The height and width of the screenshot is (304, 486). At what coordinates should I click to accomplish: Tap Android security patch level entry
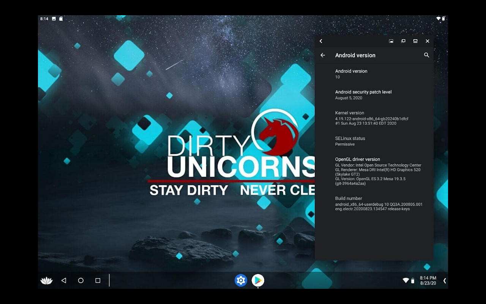pos(374,95)
